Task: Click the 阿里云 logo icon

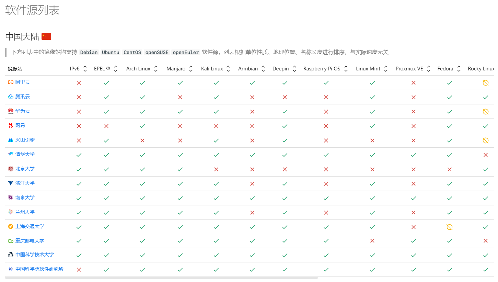Action: coord(11,82)
